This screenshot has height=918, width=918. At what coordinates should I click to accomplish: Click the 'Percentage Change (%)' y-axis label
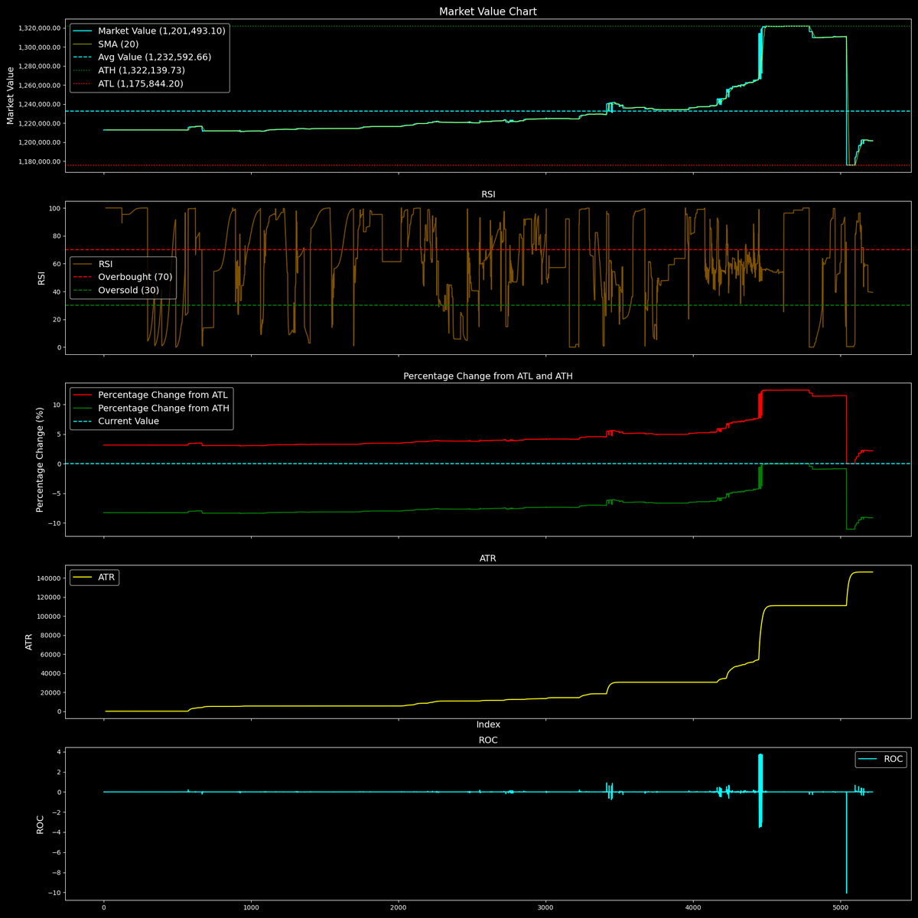40,460
